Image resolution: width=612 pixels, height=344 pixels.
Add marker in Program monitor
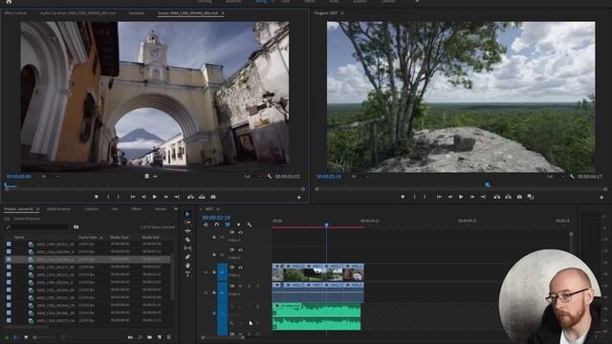(403, 197)
